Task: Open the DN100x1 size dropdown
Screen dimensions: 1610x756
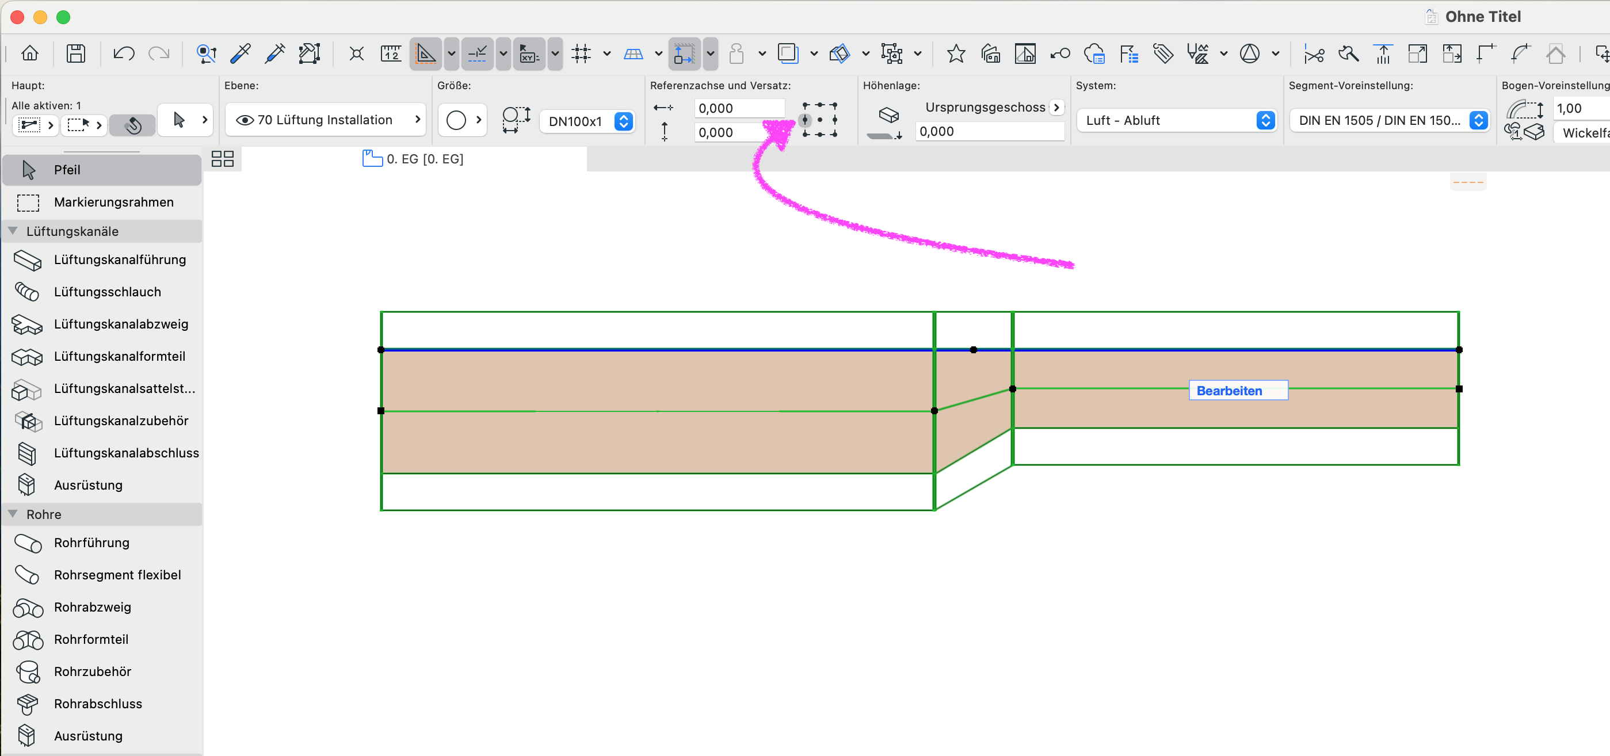Action: pyautogui.click(x=587, y=121)
